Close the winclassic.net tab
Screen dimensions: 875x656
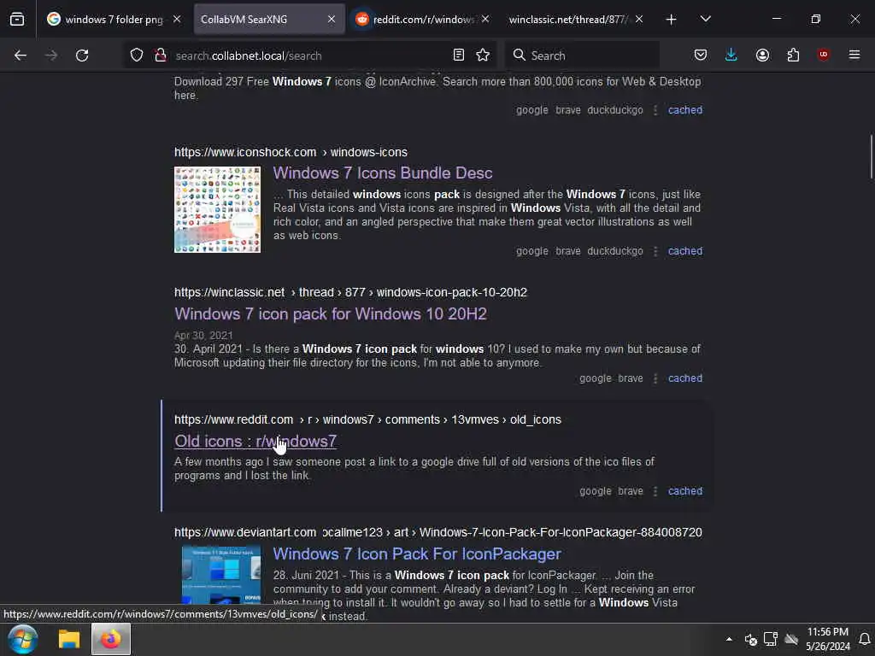[639, 19]
